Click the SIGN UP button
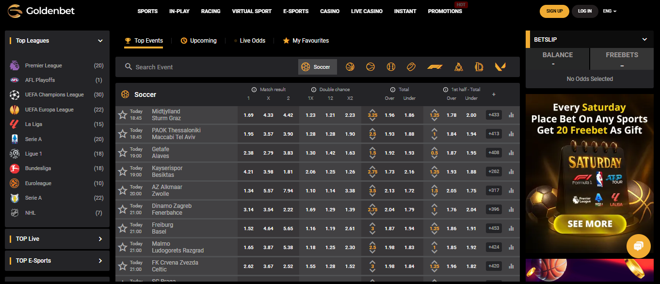The image size is (660, 284). [554, 11]
